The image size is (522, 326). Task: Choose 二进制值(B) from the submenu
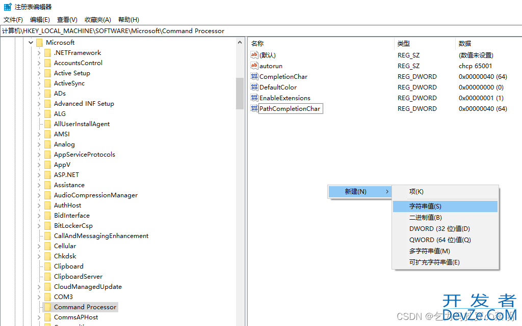[445, 218]
